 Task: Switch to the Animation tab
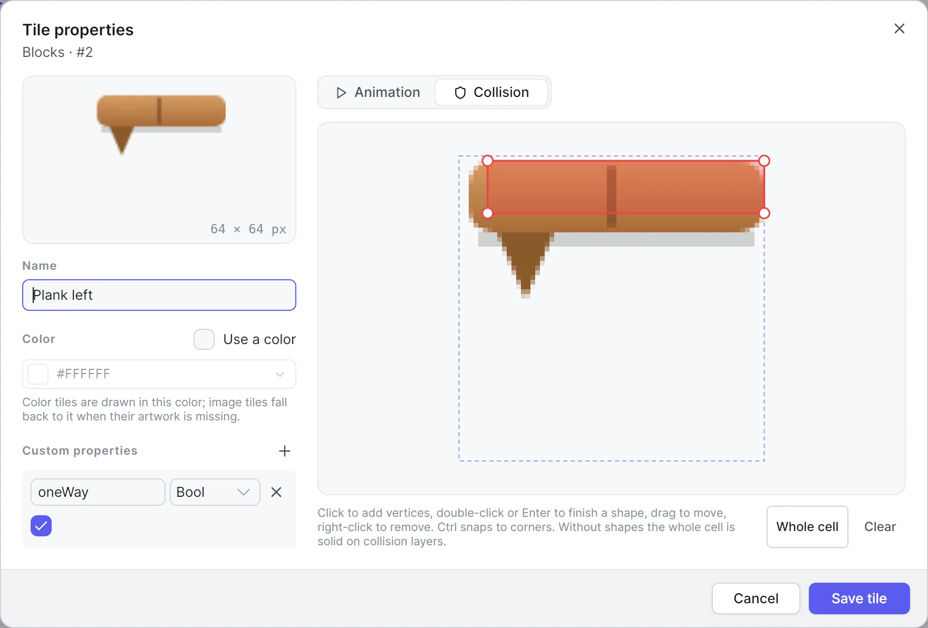(x=378, y=92)
